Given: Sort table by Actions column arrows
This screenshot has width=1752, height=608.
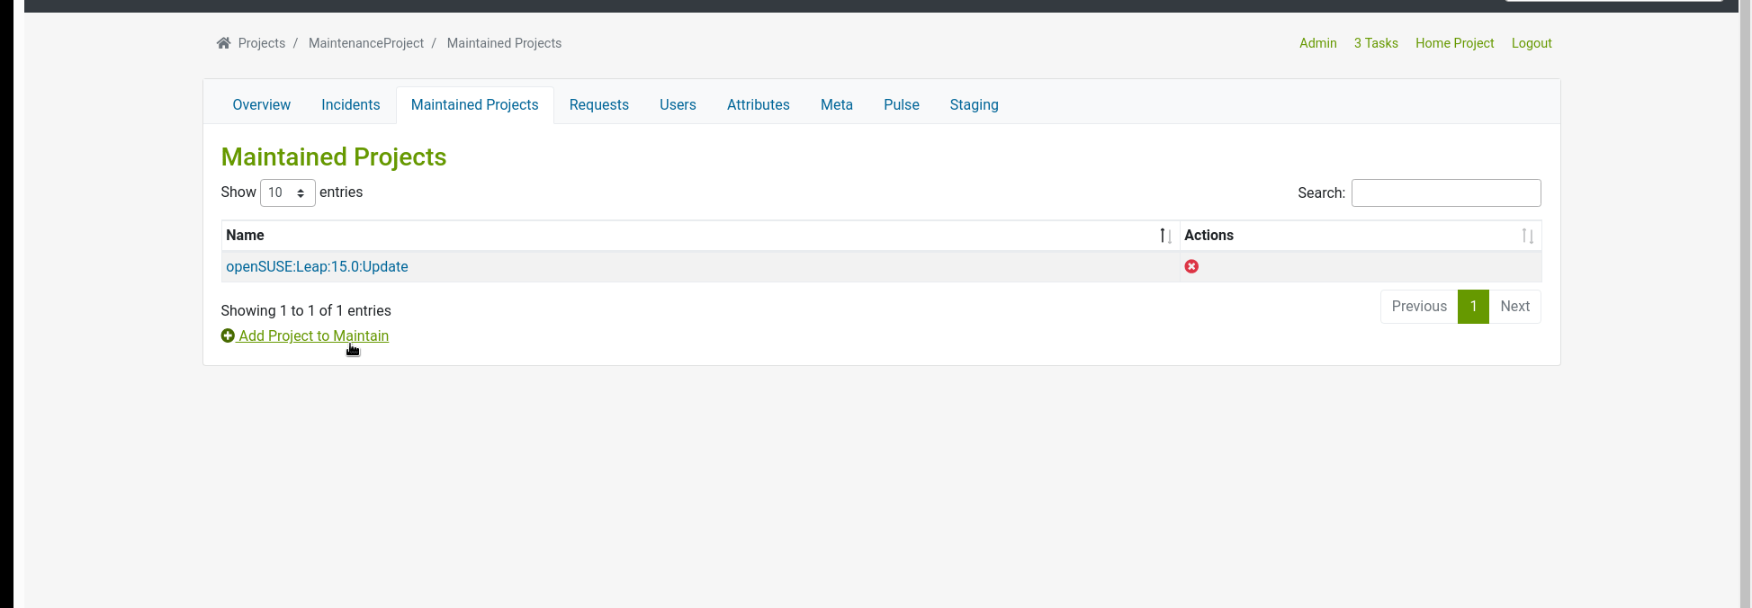Looking at the screenshot, I should point(1527,236).
